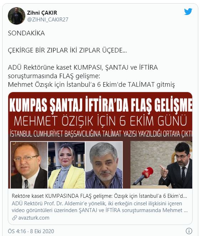Open the @ZIHNI_CAKIR27 handle link
The height and width of the screenshot is (236, 204).
(48, 19)
